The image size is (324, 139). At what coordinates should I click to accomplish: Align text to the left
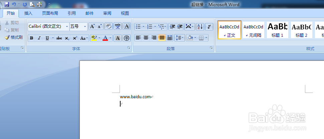point(138,38)
